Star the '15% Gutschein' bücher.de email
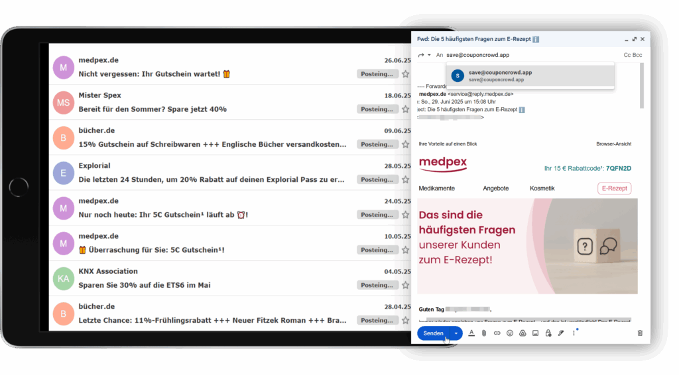The width and height of the screenshot is (679, 375). [x=405, y=144]
